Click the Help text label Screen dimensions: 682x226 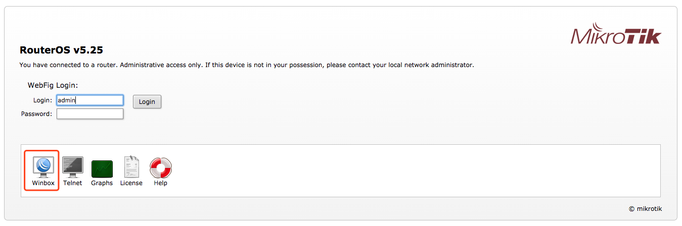point(160,183)
